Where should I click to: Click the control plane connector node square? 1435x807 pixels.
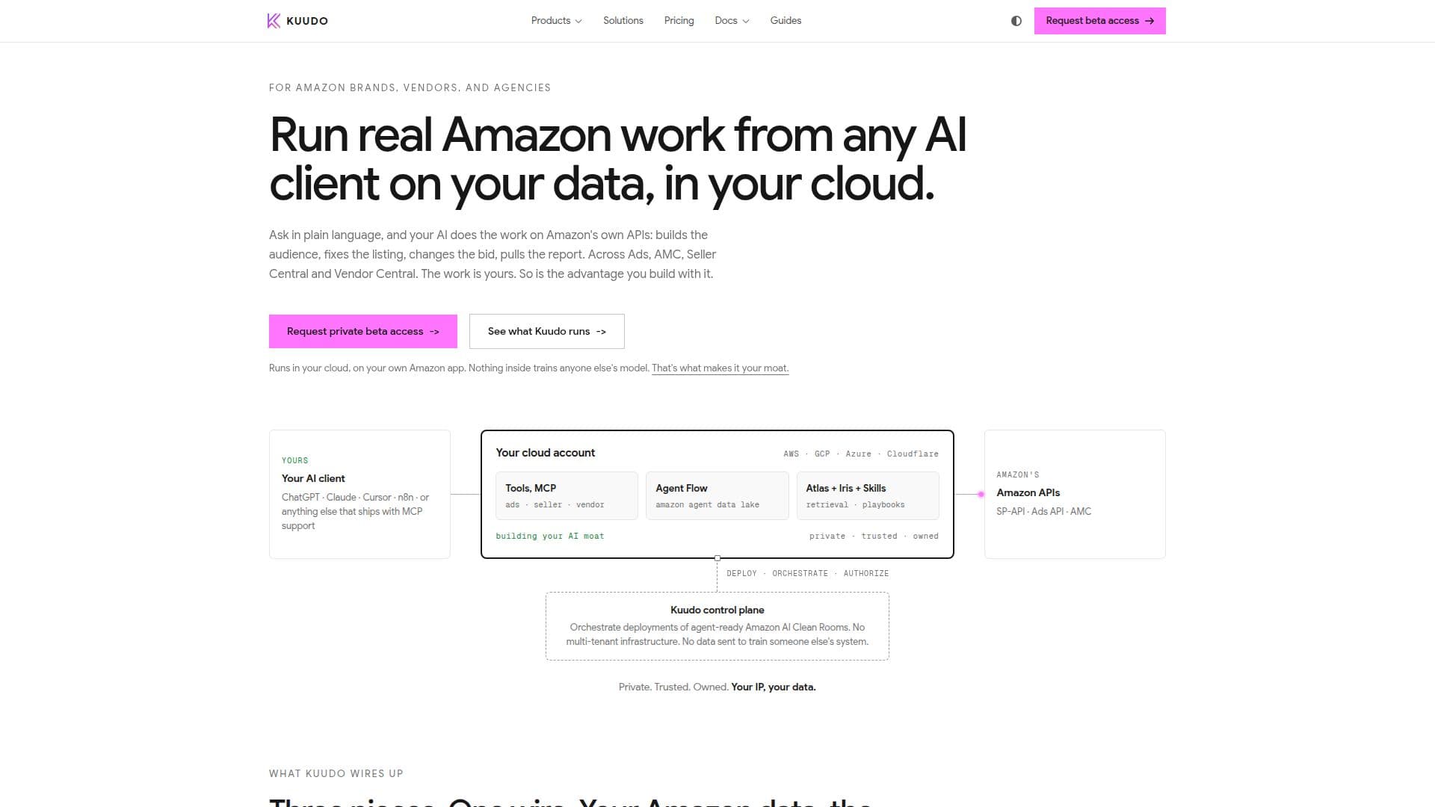pos(717,558)
